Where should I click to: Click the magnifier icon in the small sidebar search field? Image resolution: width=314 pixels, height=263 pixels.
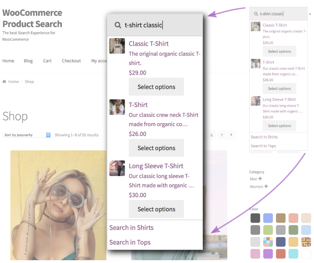[256, 14]
